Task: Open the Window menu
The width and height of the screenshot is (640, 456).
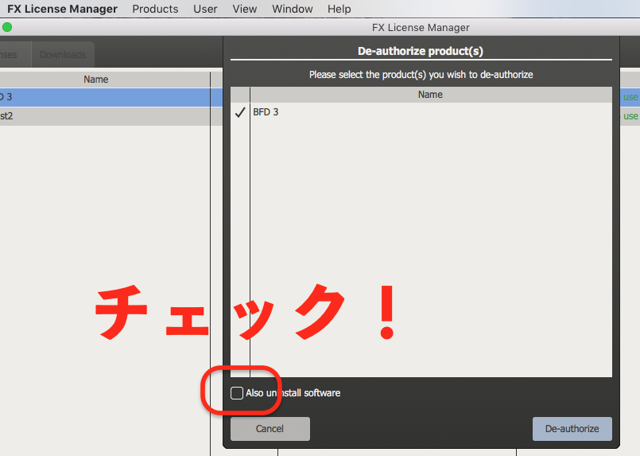Action: (x=293, y=9)
